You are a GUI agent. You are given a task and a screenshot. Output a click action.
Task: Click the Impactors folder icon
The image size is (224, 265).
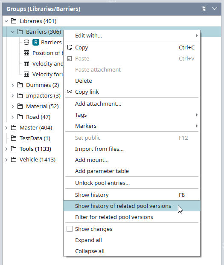[x=20, y=95]
